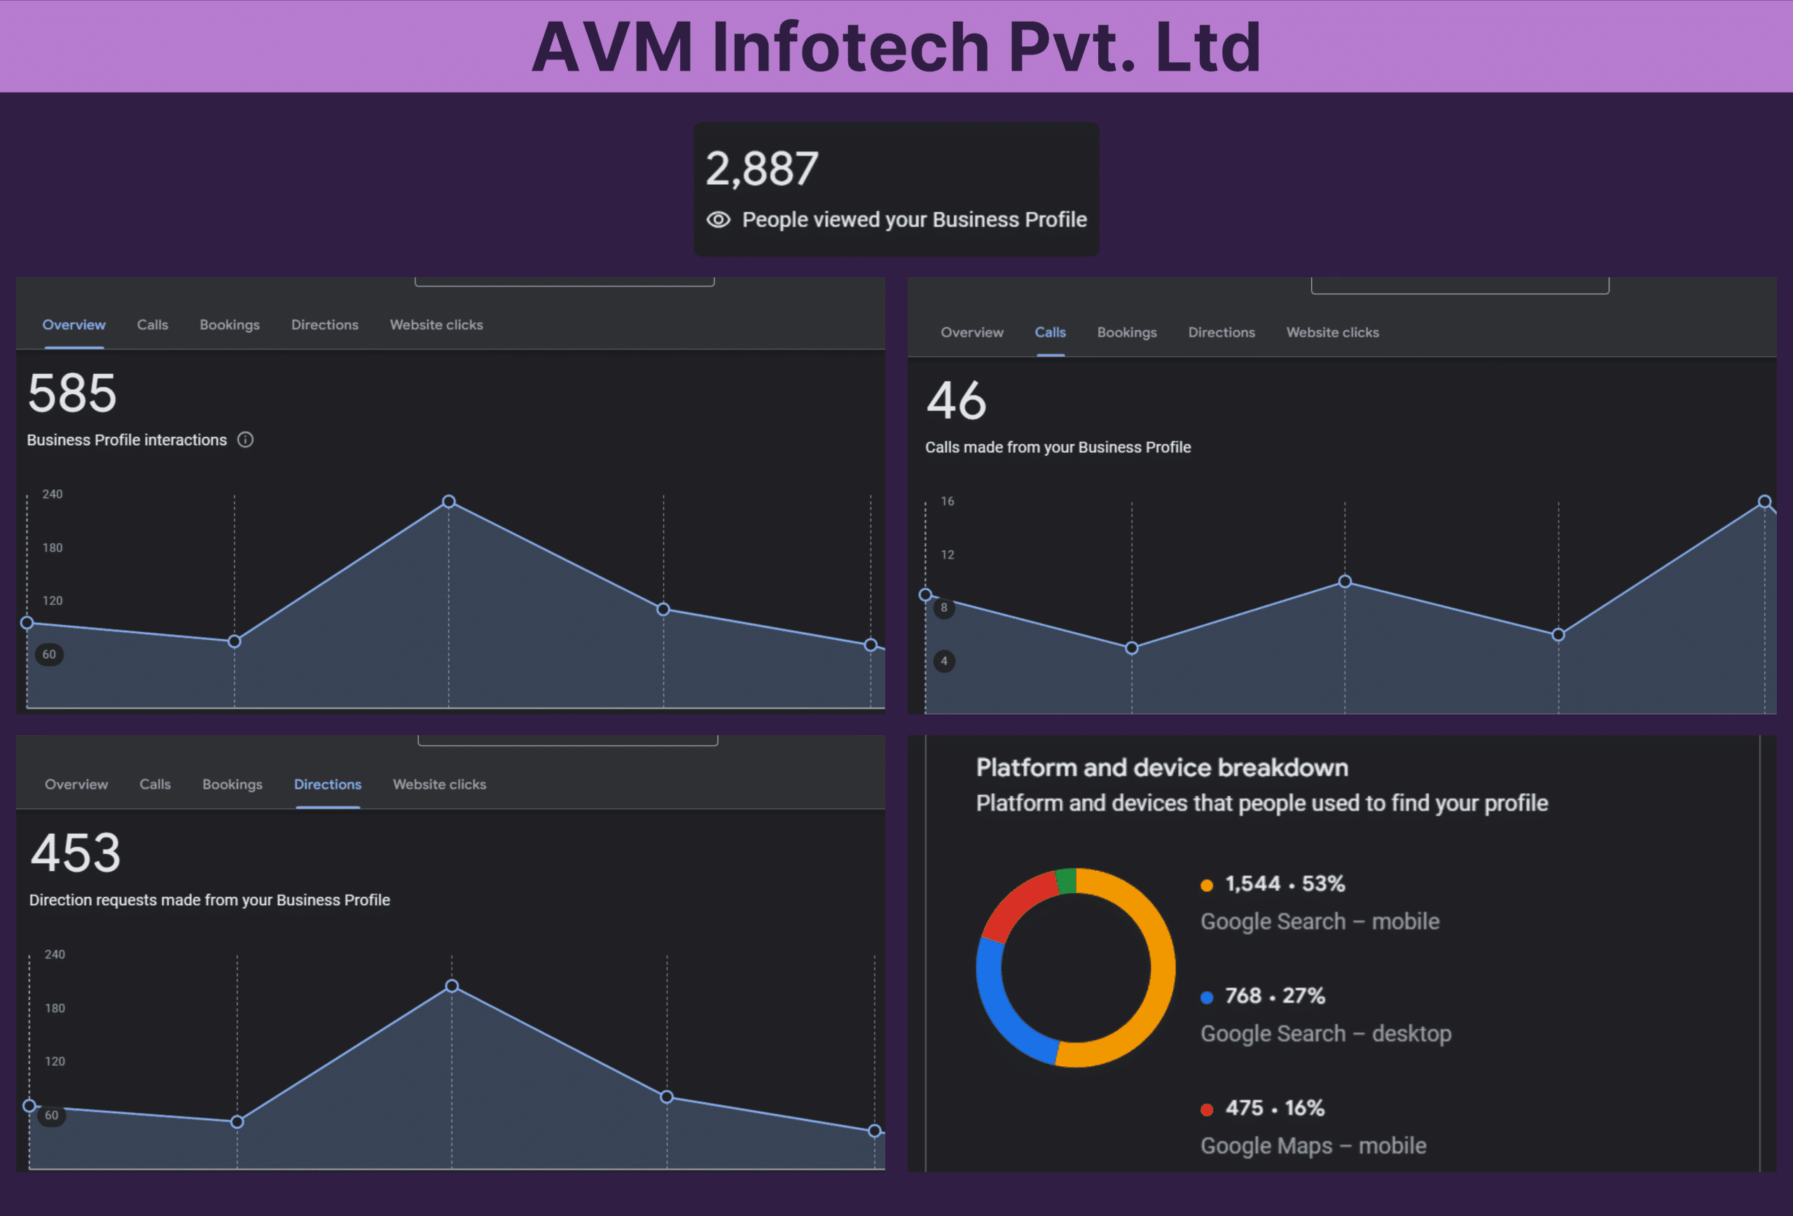Click orange dot for Google Search mobile
The height and width of the screenshot is (1216, 1793).
tap(1207, 885)
